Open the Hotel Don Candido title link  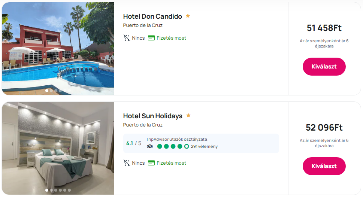152,16
